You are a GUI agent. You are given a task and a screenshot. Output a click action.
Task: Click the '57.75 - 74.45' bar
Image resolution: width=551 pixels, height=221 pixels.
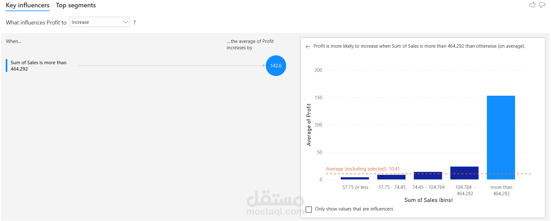pos(391,177)
